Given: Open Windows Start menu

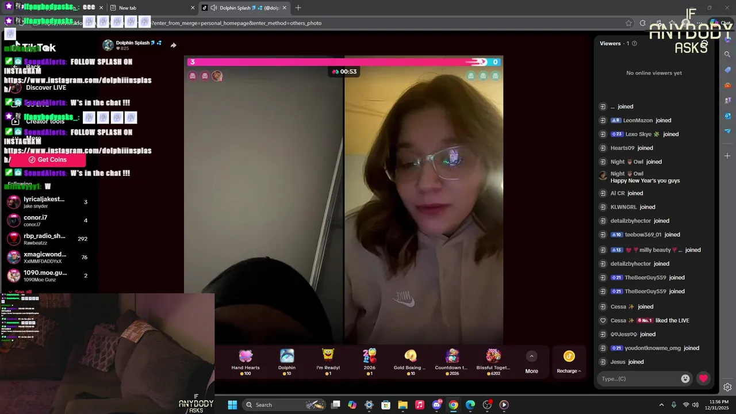Looking at the screenshot, I should [232, 405].
